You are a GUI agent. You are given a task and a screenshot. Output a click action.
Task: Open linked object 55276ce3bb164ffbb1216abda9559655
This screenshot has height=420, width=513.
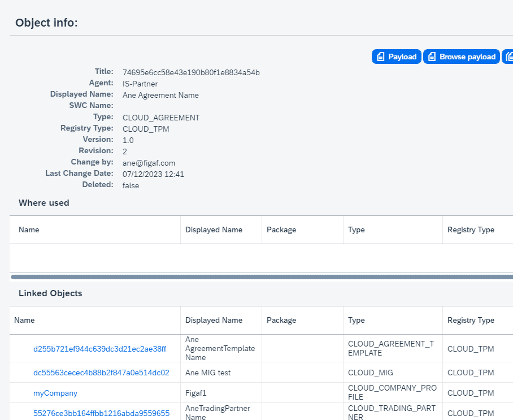click(102, 413)
